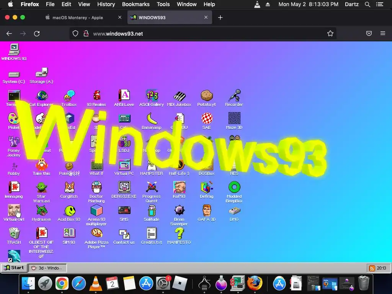Viewport: 392px width, 294px height.
Task: Open the Firefox hamburger menu
Action: pyautogui.click(x=383, y=33)
